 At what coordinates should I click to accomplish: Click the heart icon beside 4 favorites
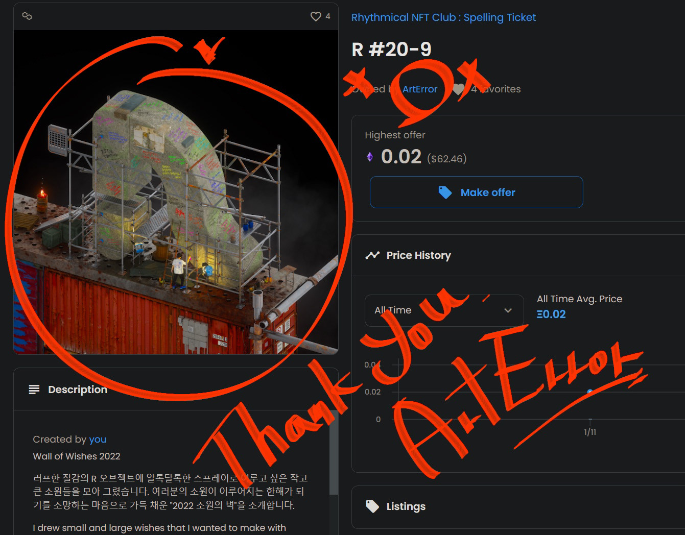click(x=459, y=89)
